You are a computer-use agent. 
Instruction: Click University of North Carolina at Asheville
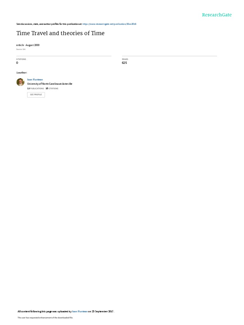50,84
